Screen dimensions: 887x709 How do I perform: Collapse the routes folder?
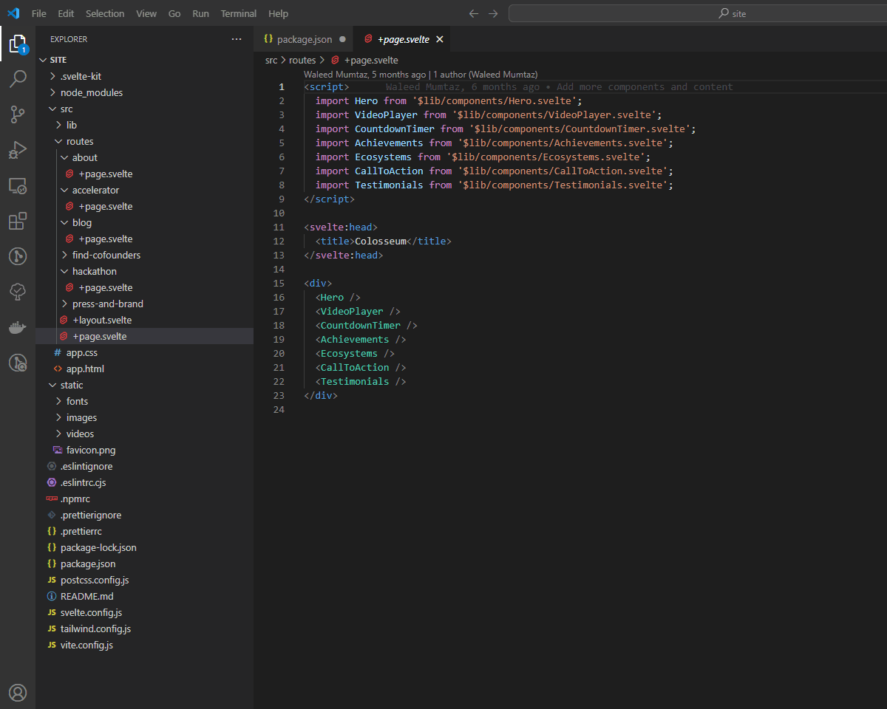79,141
